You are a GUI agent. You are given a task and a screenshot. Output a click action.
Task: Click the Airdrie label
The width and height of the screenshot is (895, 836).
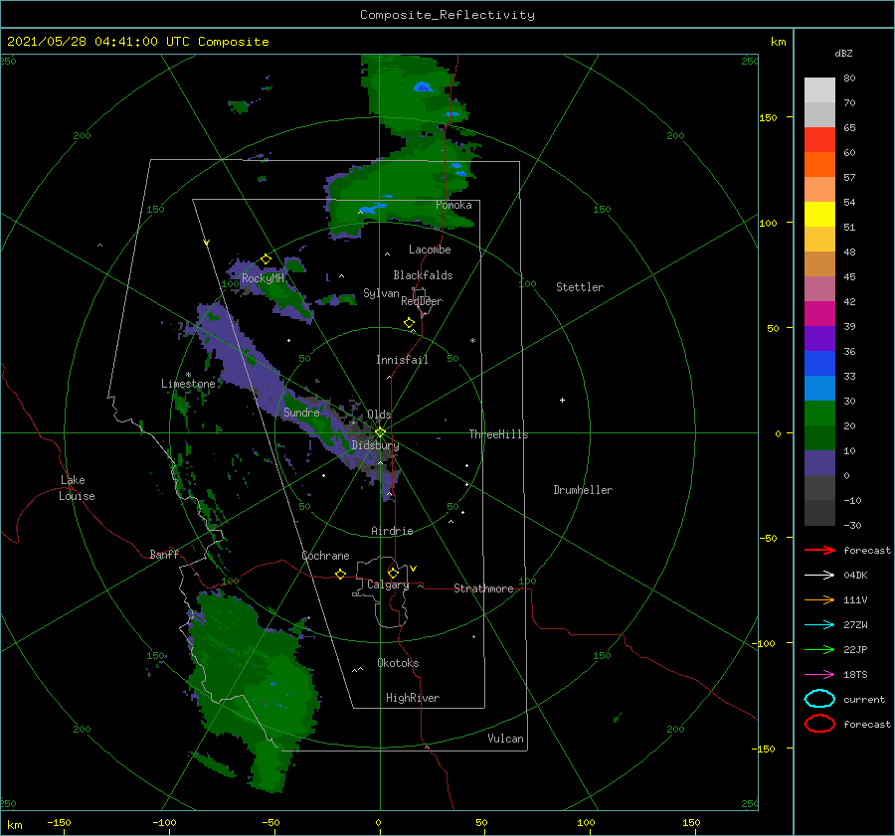coord(392,531)
